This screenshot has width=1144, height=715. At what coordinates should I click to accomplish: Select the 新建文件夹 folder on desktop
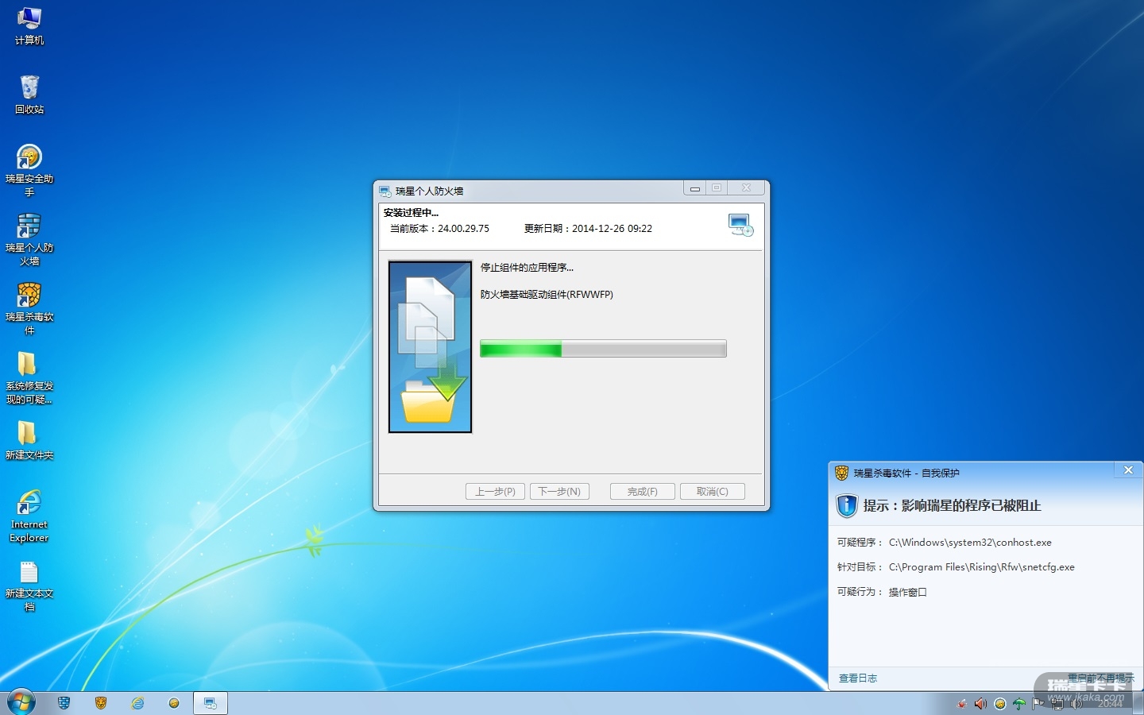tap(29, 440)
